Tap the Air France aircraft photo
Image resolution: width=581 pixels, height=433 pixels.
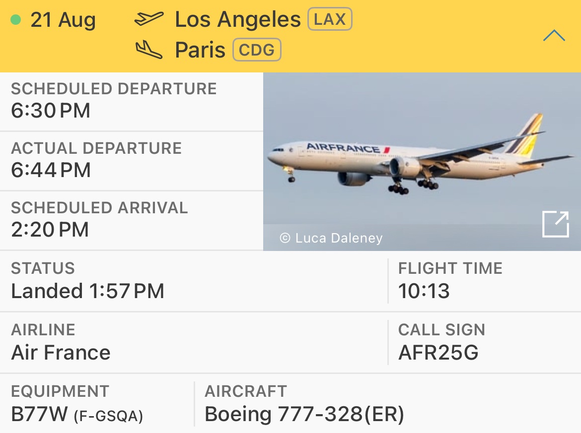coord(422,161)
